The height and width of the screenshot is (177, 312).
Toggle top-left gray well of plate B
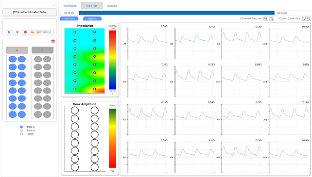38,59
